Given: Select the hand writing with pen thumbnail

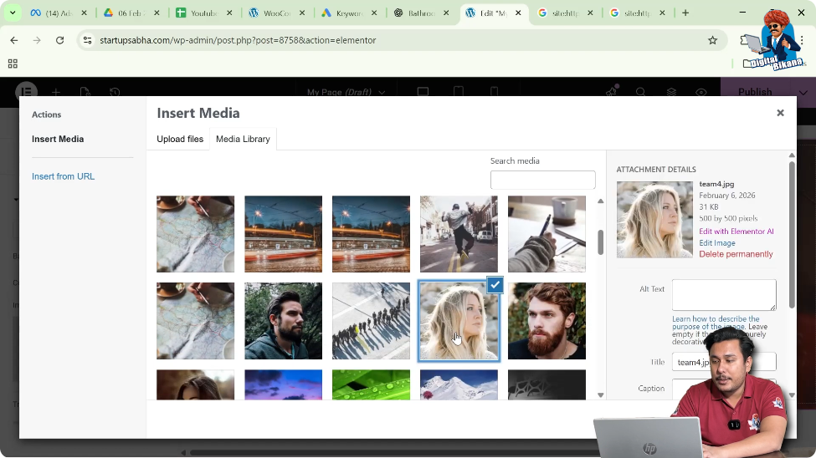Looking at the screenshot, I should [x=547, y=234].
